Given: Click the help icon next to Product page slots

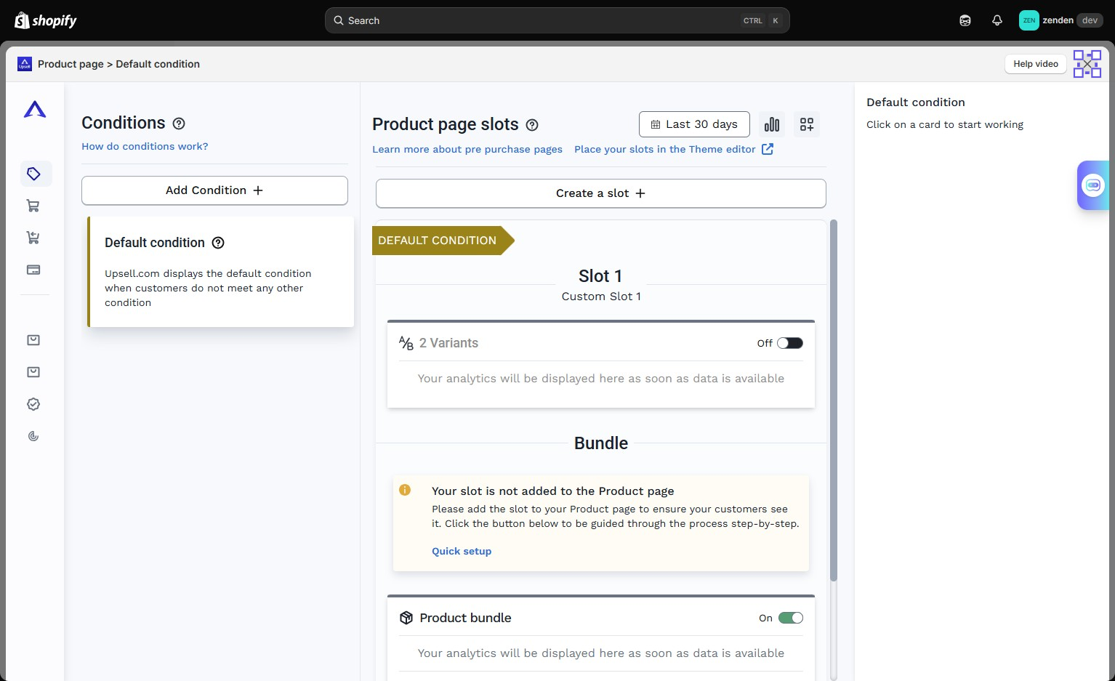Looking at the screenshot, I should click(532, 125).
